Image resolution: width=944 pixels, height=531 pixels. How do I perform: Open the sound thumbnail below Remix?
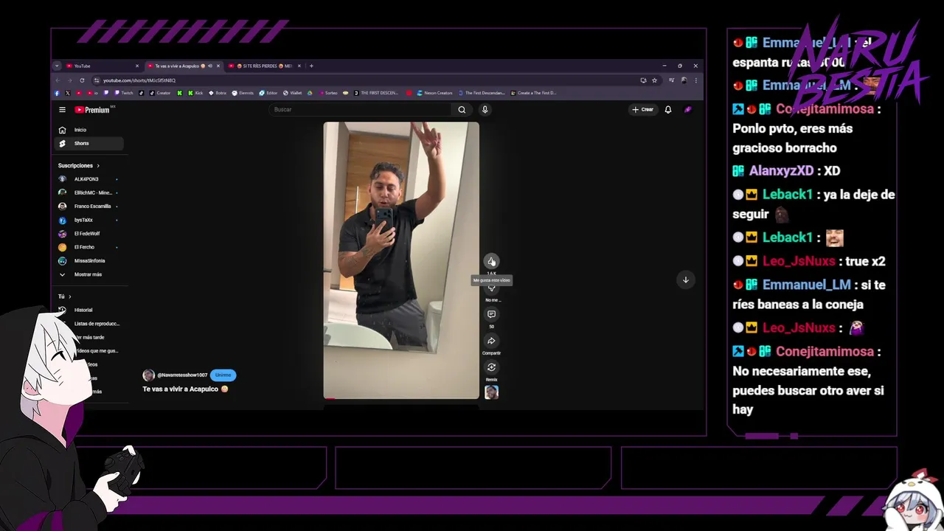tap(491, 392)
